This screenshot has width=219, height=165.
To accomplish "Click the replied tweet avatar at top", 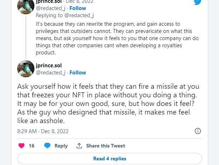I will click(26, 6).
